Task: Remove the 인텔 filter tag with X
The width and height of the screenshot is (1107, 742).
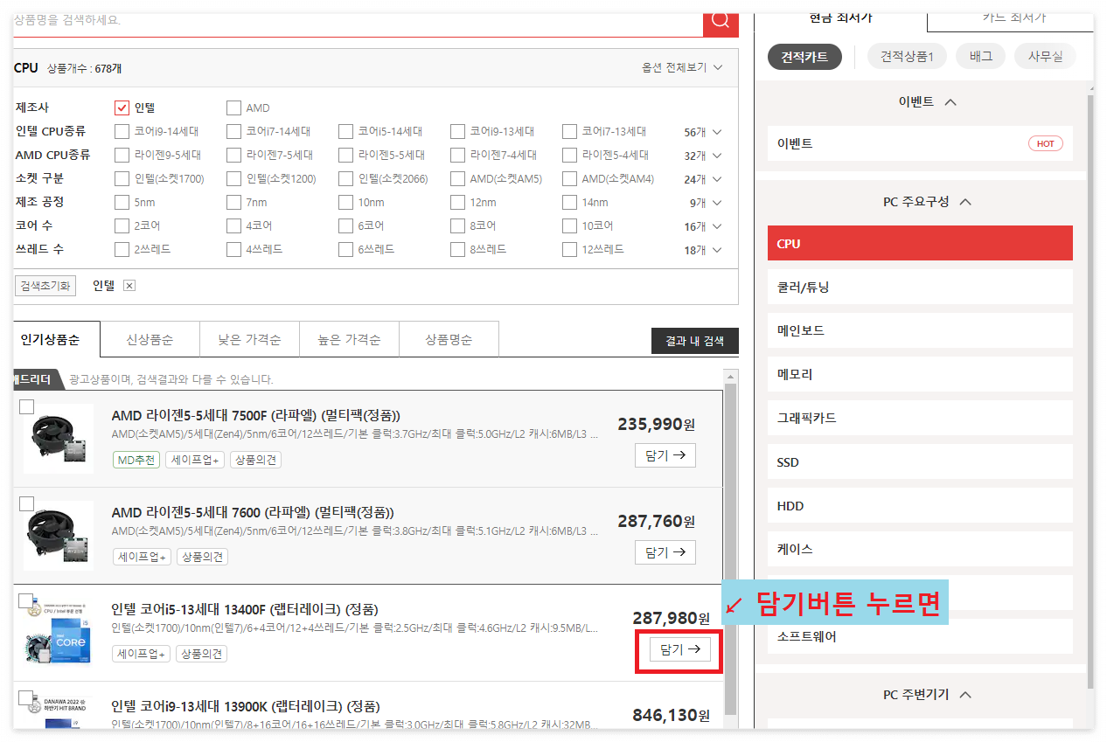Action: (x=129, y=286)
